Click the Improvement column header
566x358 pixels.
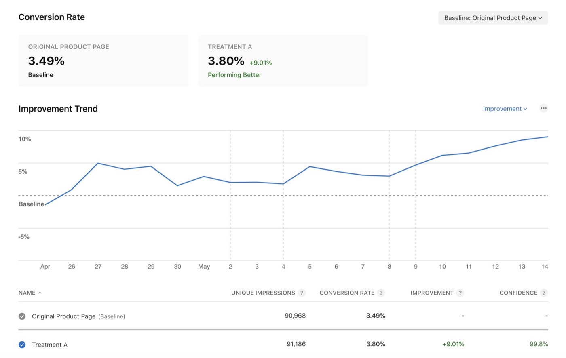coord(432,293)
